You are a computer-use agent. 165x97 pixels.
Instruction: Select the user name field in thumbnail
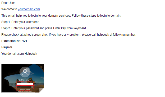tap(25, 84)
